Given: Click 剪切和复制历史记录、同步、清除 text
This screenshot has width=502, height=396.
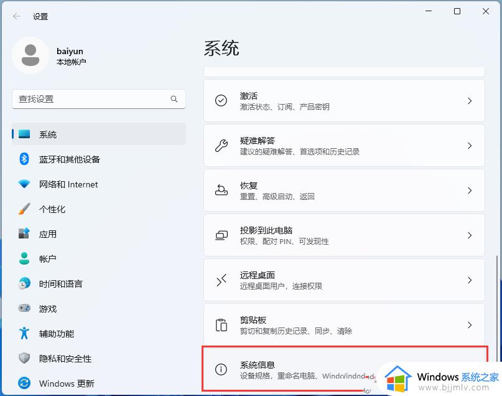Looking at the screenshot, I should tap(296, 331).
